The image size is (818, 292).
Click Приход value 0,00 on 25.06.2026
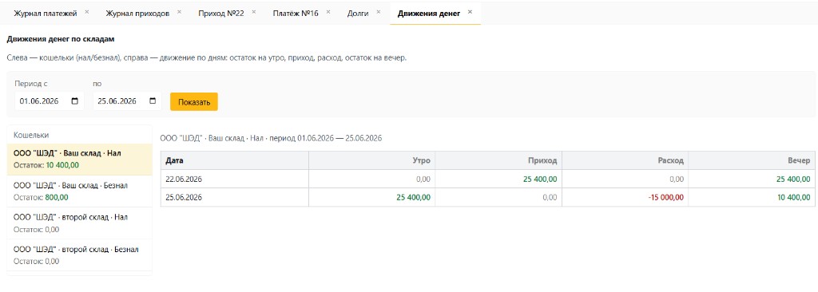click(x=550, y=198)
